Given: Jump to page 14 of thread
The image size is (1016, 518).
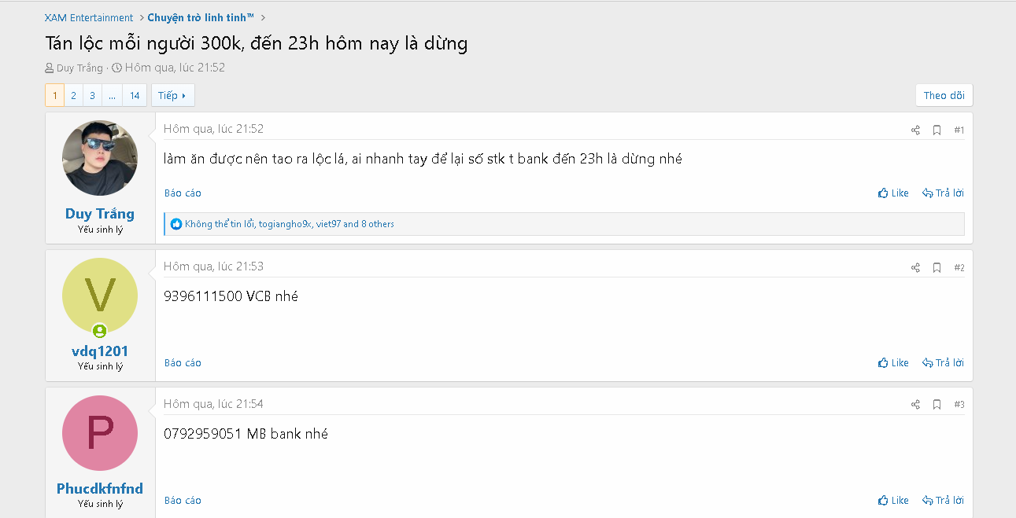Looking at the screenshot, I should [x=135, y=96].
